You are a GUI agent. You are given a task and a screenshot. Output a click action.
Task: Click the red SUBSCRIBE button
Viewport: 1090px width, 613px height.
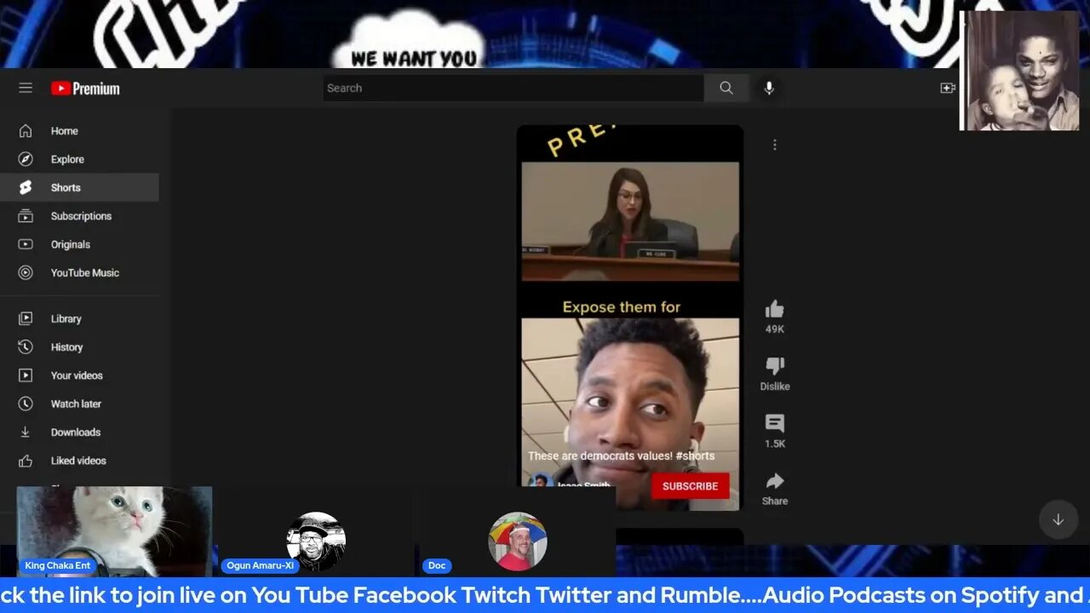pyautogui.click(x=690, y=486)
